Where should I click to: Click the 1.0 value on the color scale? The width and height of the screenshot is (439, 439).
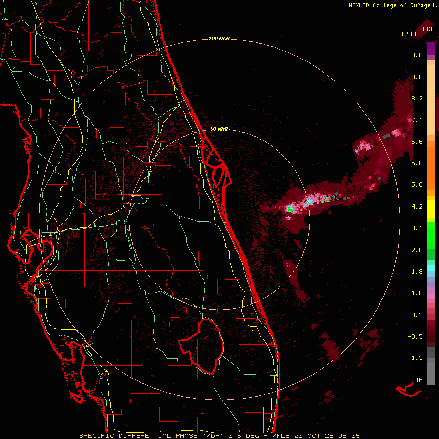tap(417, 293)
